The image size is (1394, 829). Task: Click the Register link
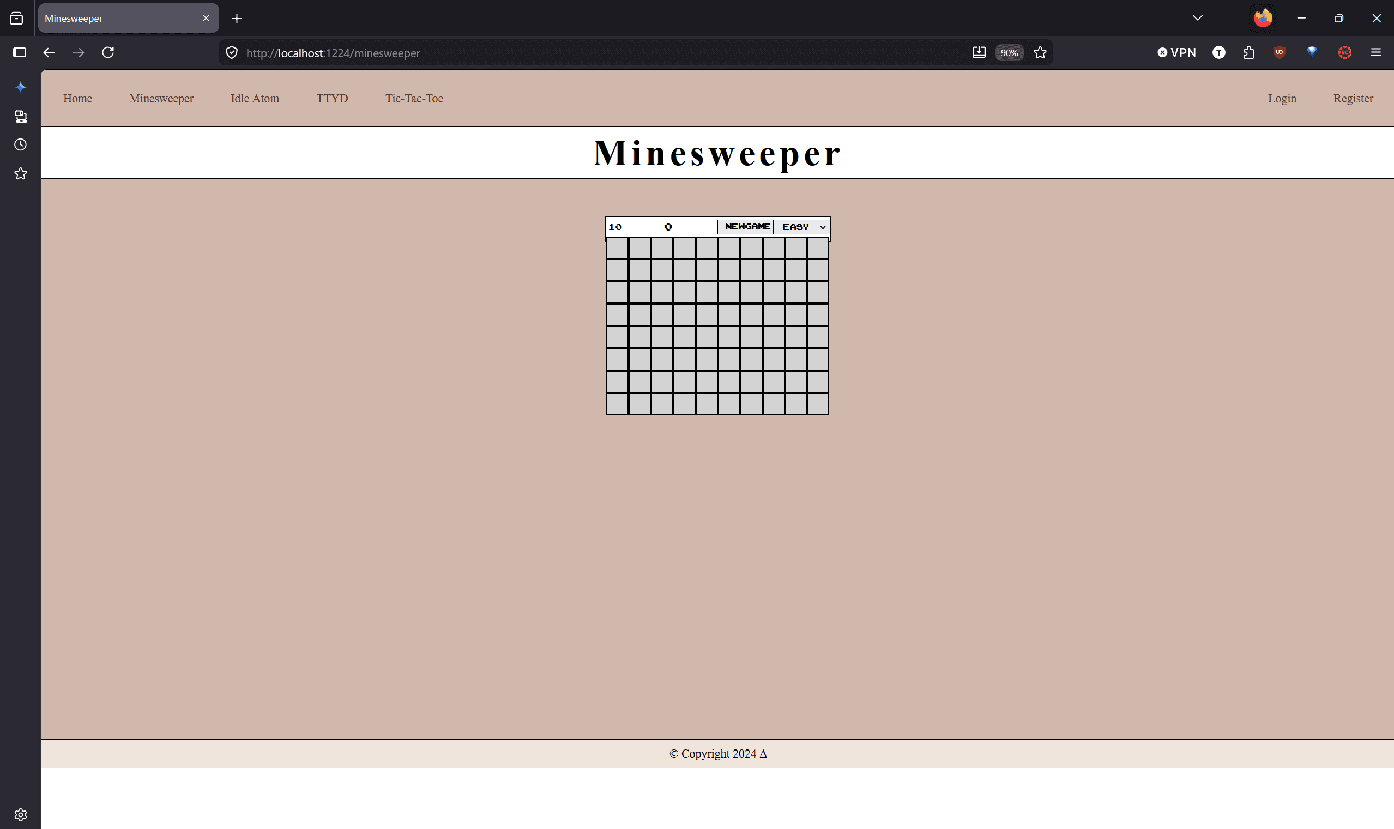point(1353,98)
